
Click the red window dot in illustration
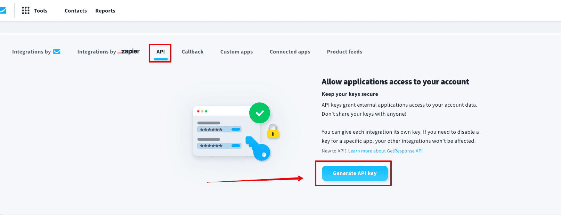click(198, 111)
